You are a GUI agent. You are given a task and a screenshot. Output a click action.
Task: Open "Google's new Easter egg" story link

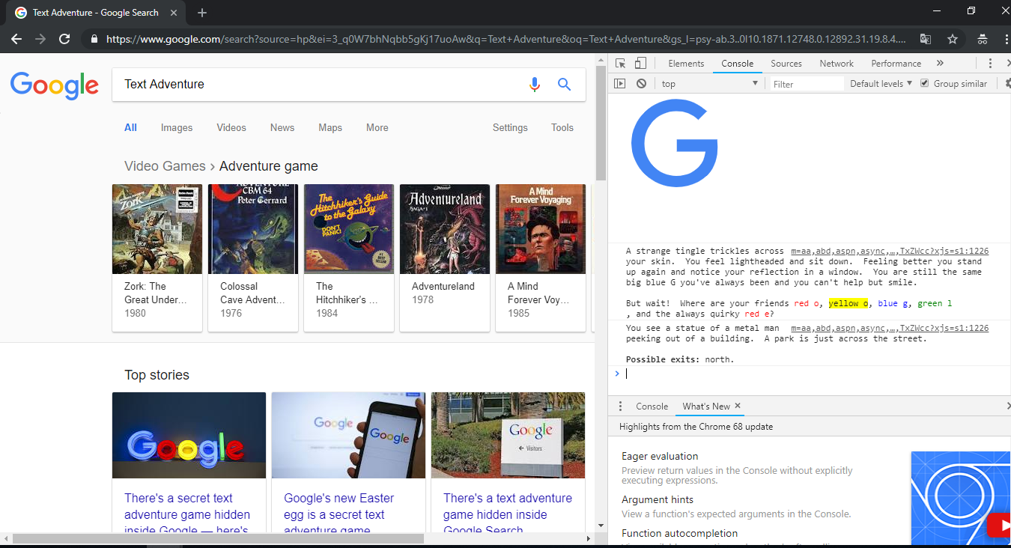(x=339, y=515)
